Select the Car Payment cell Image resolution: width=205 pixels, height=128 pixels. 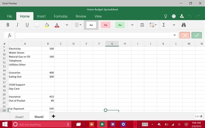tap(25, 109)
